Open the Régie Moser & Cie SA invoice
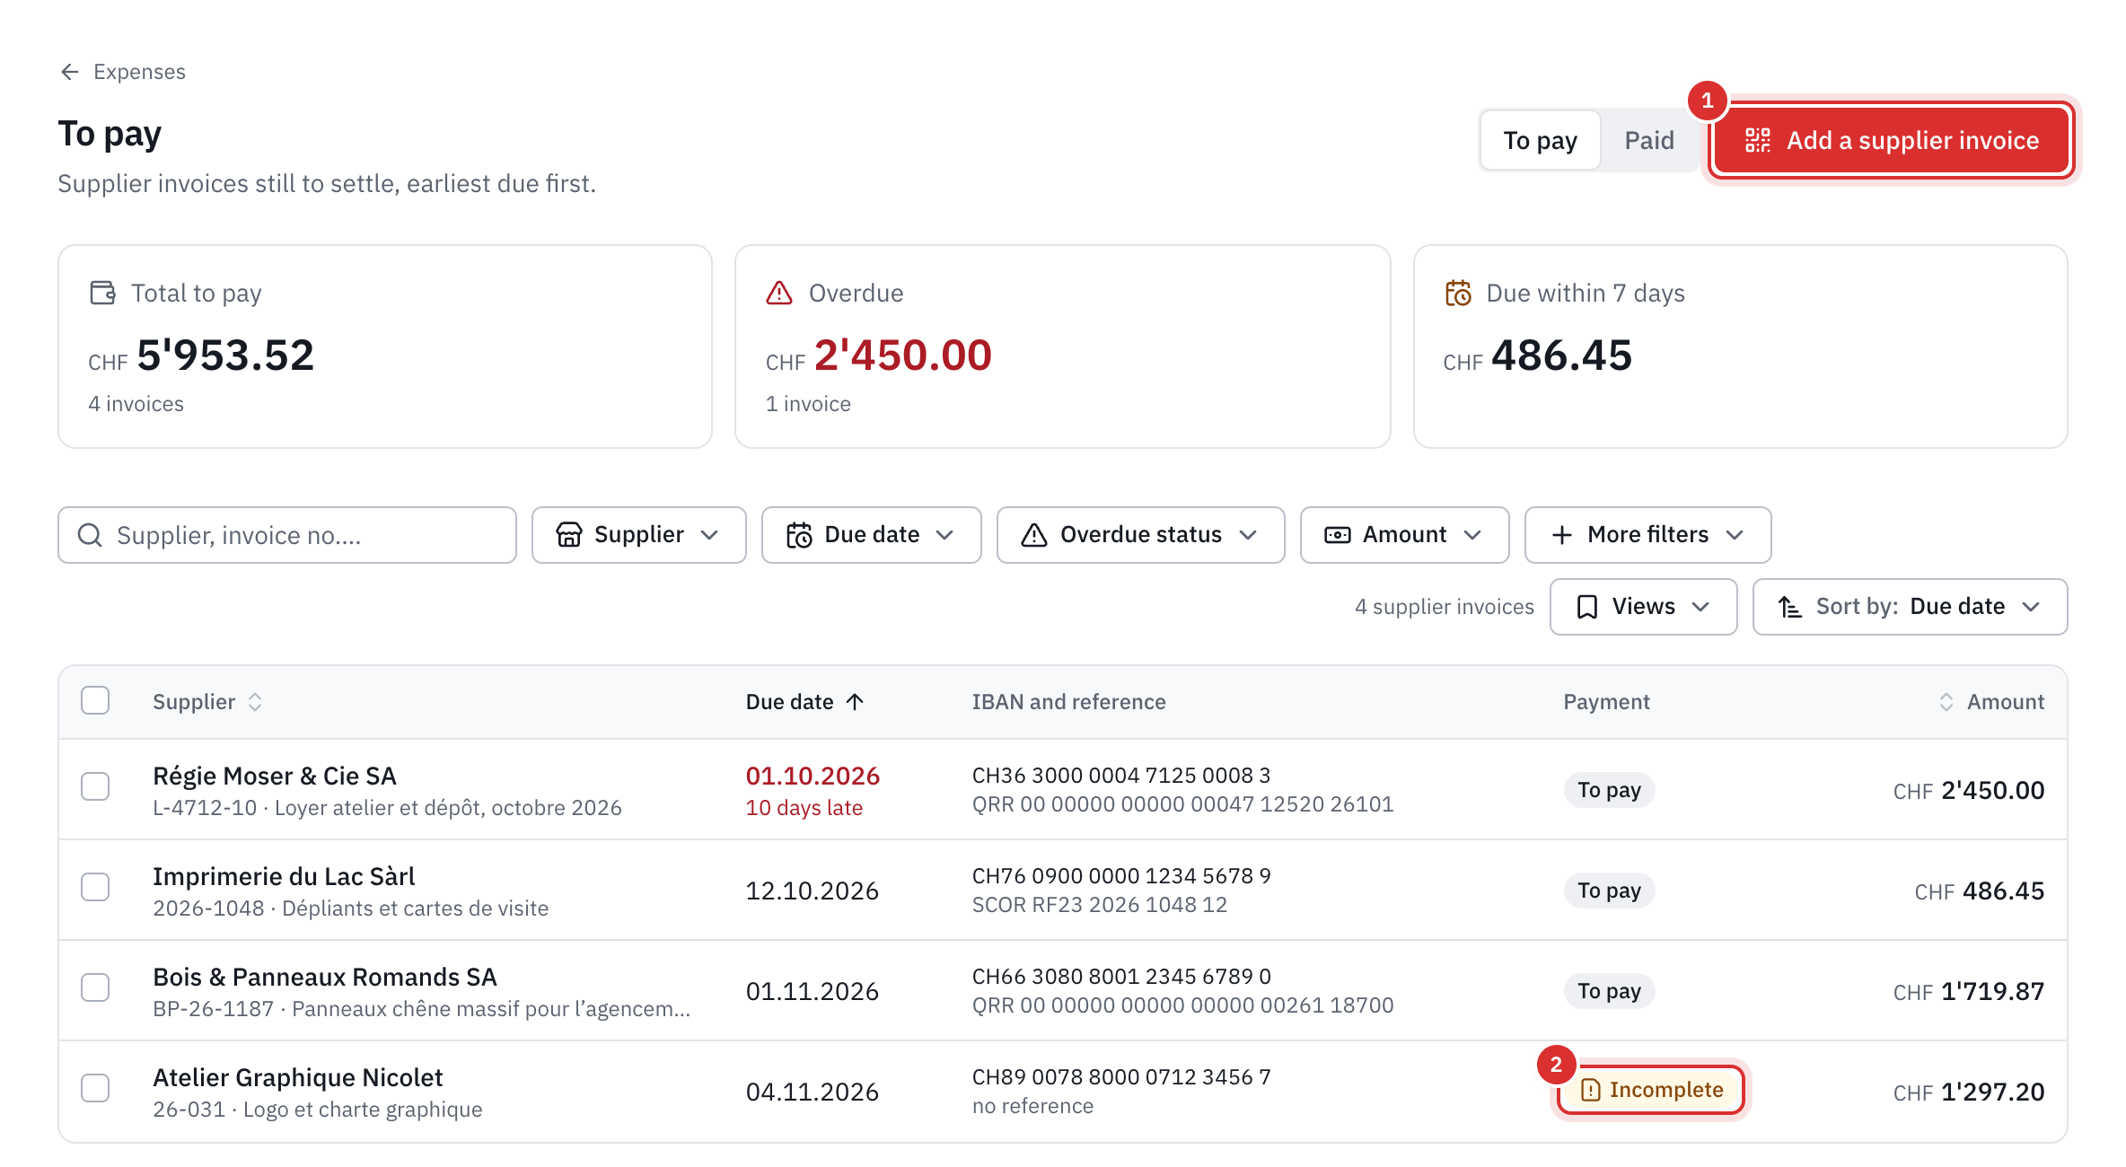Image resolution: width=2126 pixels, height=1167 pixels. coord(1063,790)
